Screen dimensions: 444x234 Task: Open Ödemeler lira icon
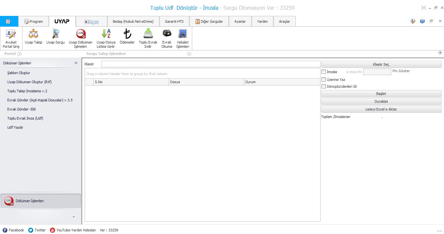tap(127, 36)
